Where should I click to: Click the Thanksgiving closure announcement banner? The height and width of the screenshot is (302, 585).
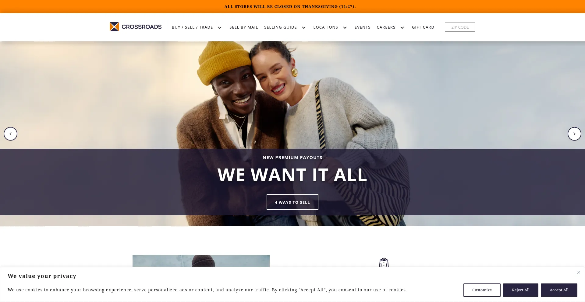pyautogui.click(x=290, y=6)
